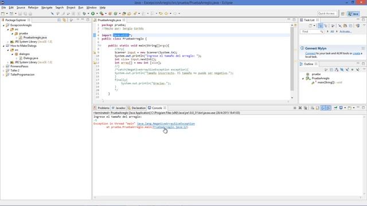Click the Open Perspective icon
Viewport: 367px width, 206px height.
pos(343,14)
